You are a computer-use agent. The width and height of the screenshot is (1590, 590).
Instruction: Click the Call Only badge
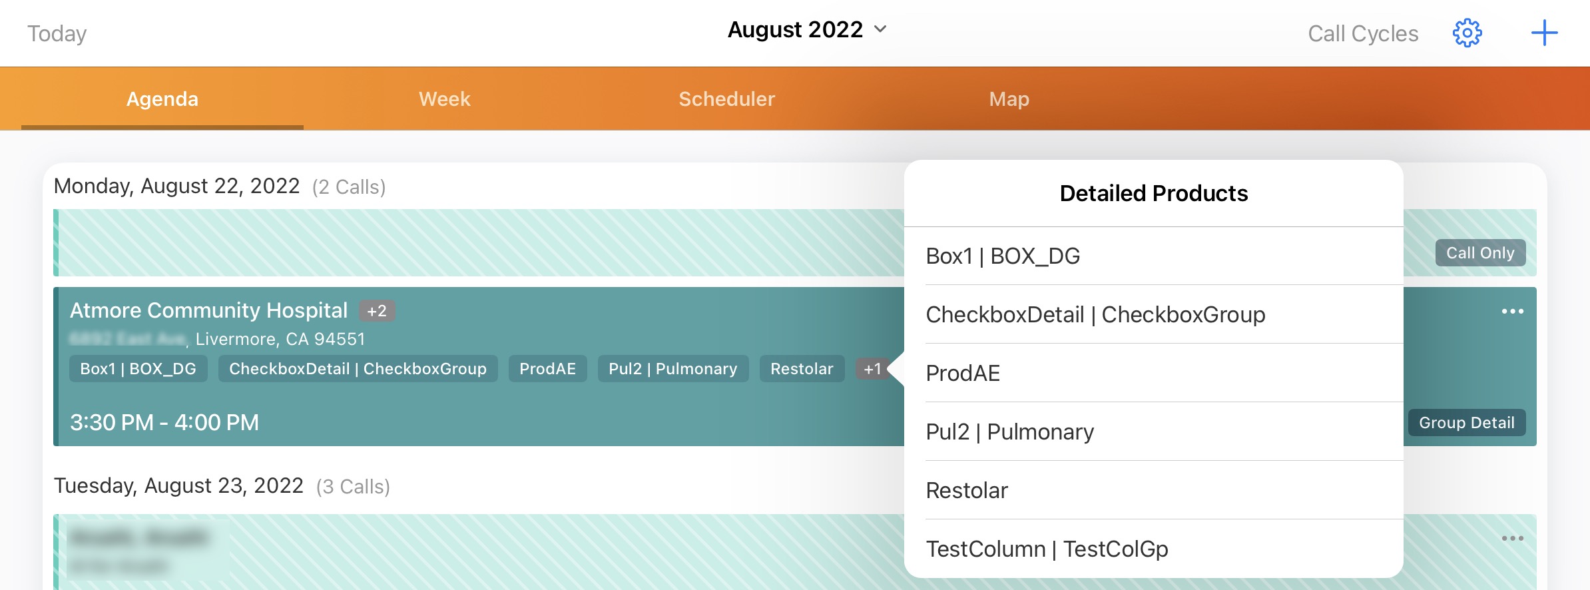point(1480,253)
